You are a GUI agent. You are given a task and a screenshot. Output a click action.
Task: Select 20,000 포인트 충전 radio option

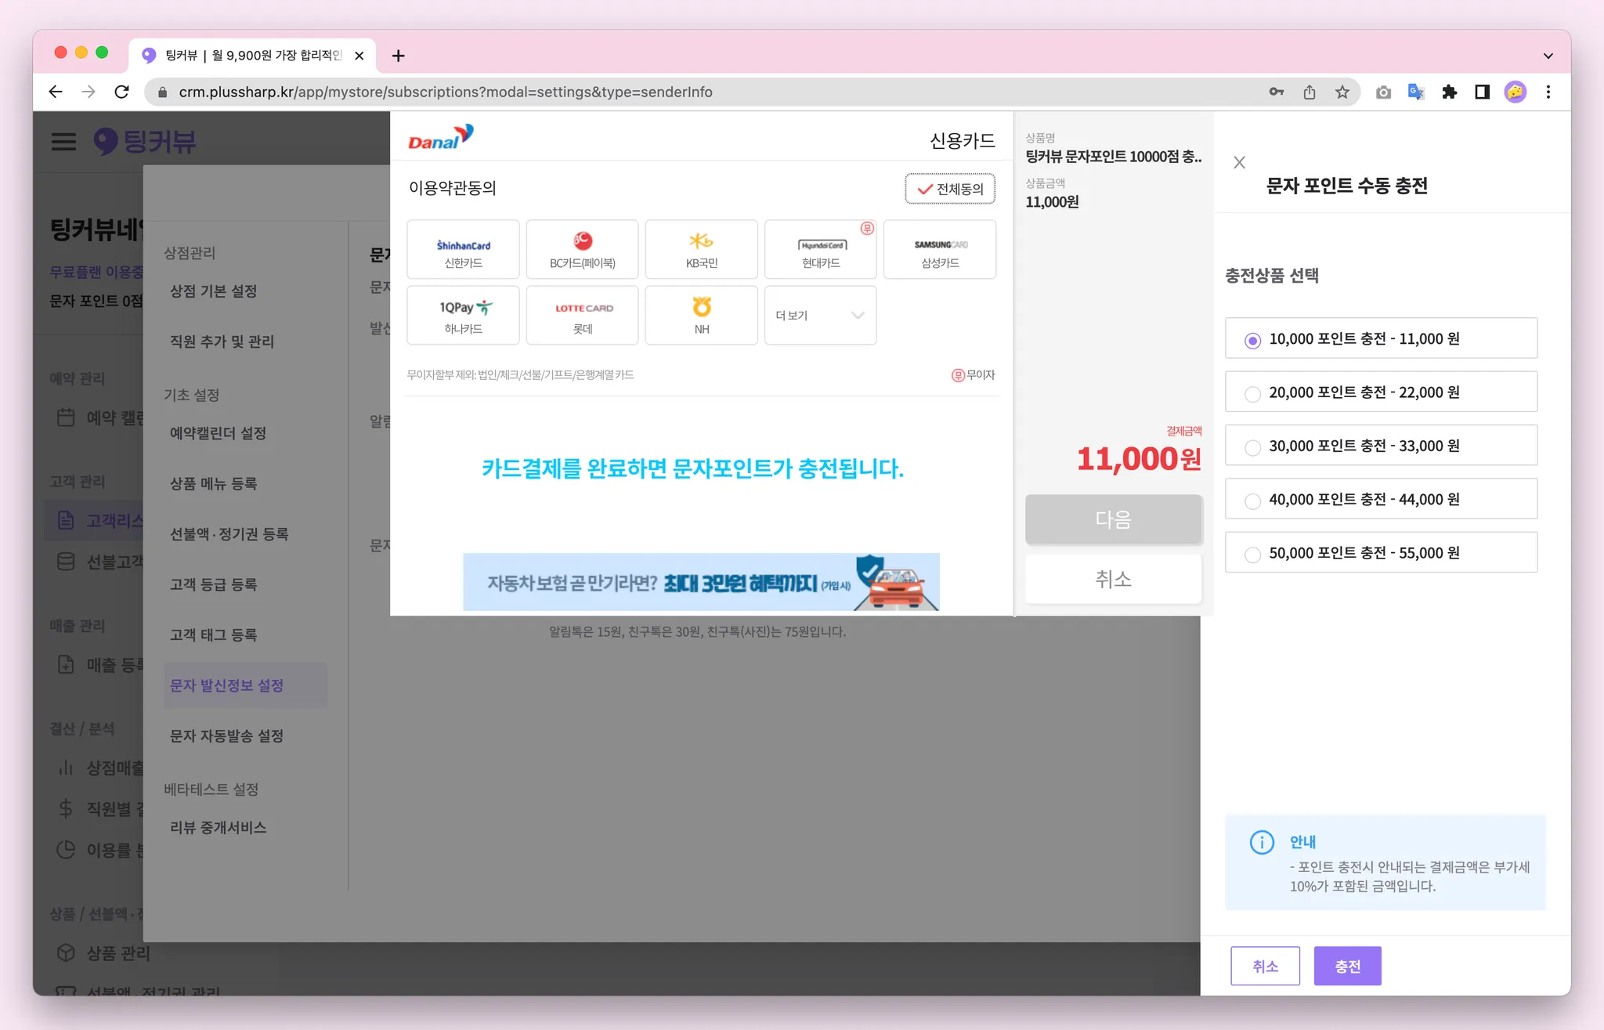click(x=1252, y=394)
